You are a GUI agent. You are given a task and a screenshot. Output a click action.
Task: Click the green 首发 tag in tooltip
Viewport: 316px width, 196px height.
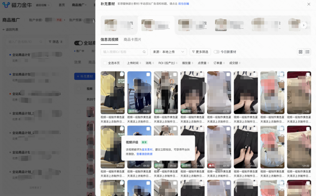coord(144,142)
